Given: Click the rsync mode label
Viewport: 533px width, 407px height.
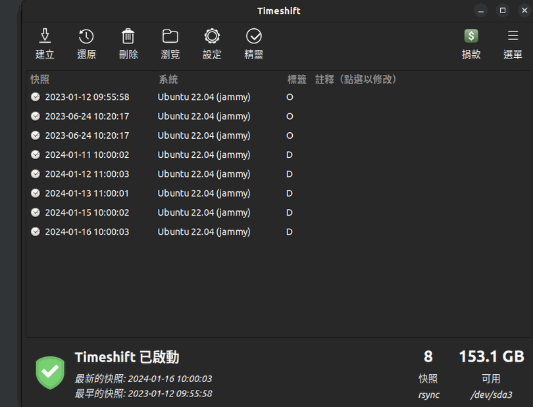Looking at the screenshot, I should 428,395.
